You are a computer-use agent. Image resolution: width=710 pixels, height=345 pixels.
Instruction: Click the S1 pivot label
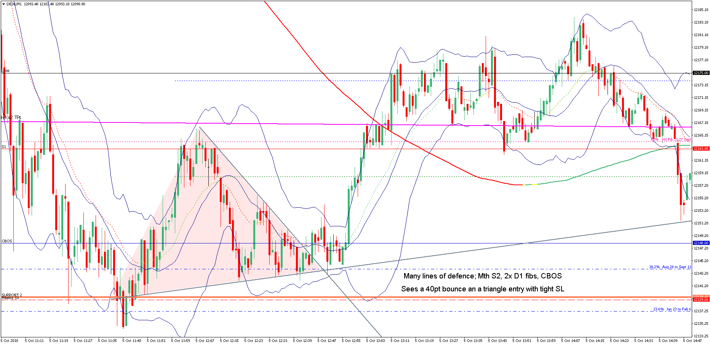tap(4, 147)
